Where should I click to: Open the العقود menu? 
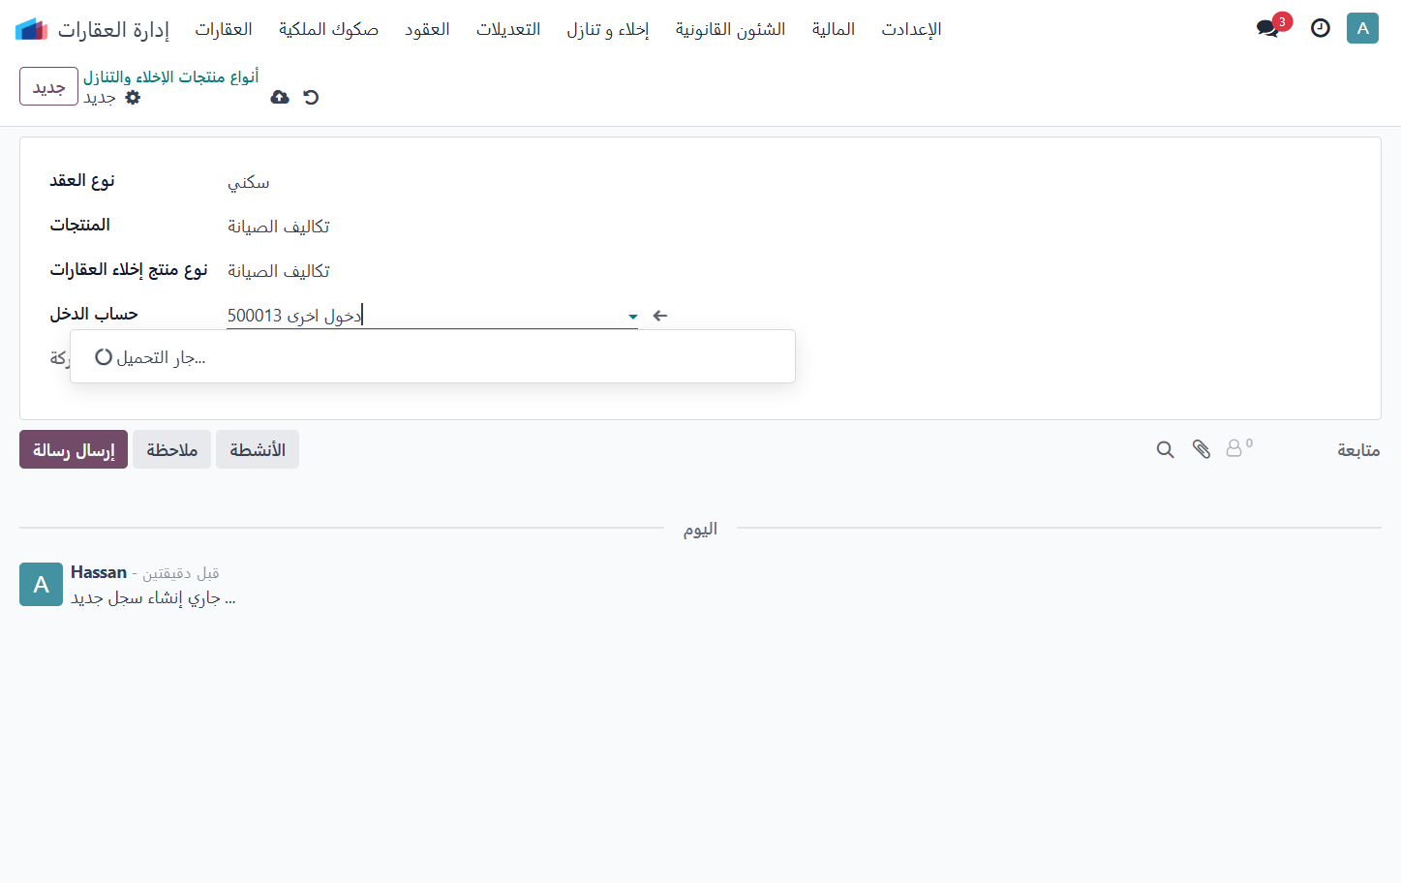[427, 29]
